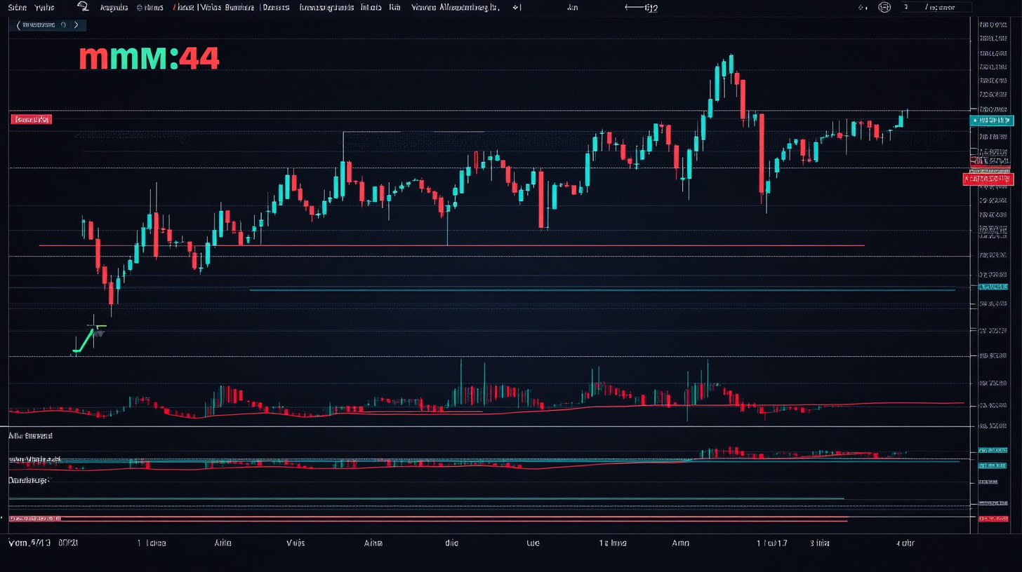Click the globe icon near the top-right corner
The height and width of the screenshot is (572, 1022).
884,7
